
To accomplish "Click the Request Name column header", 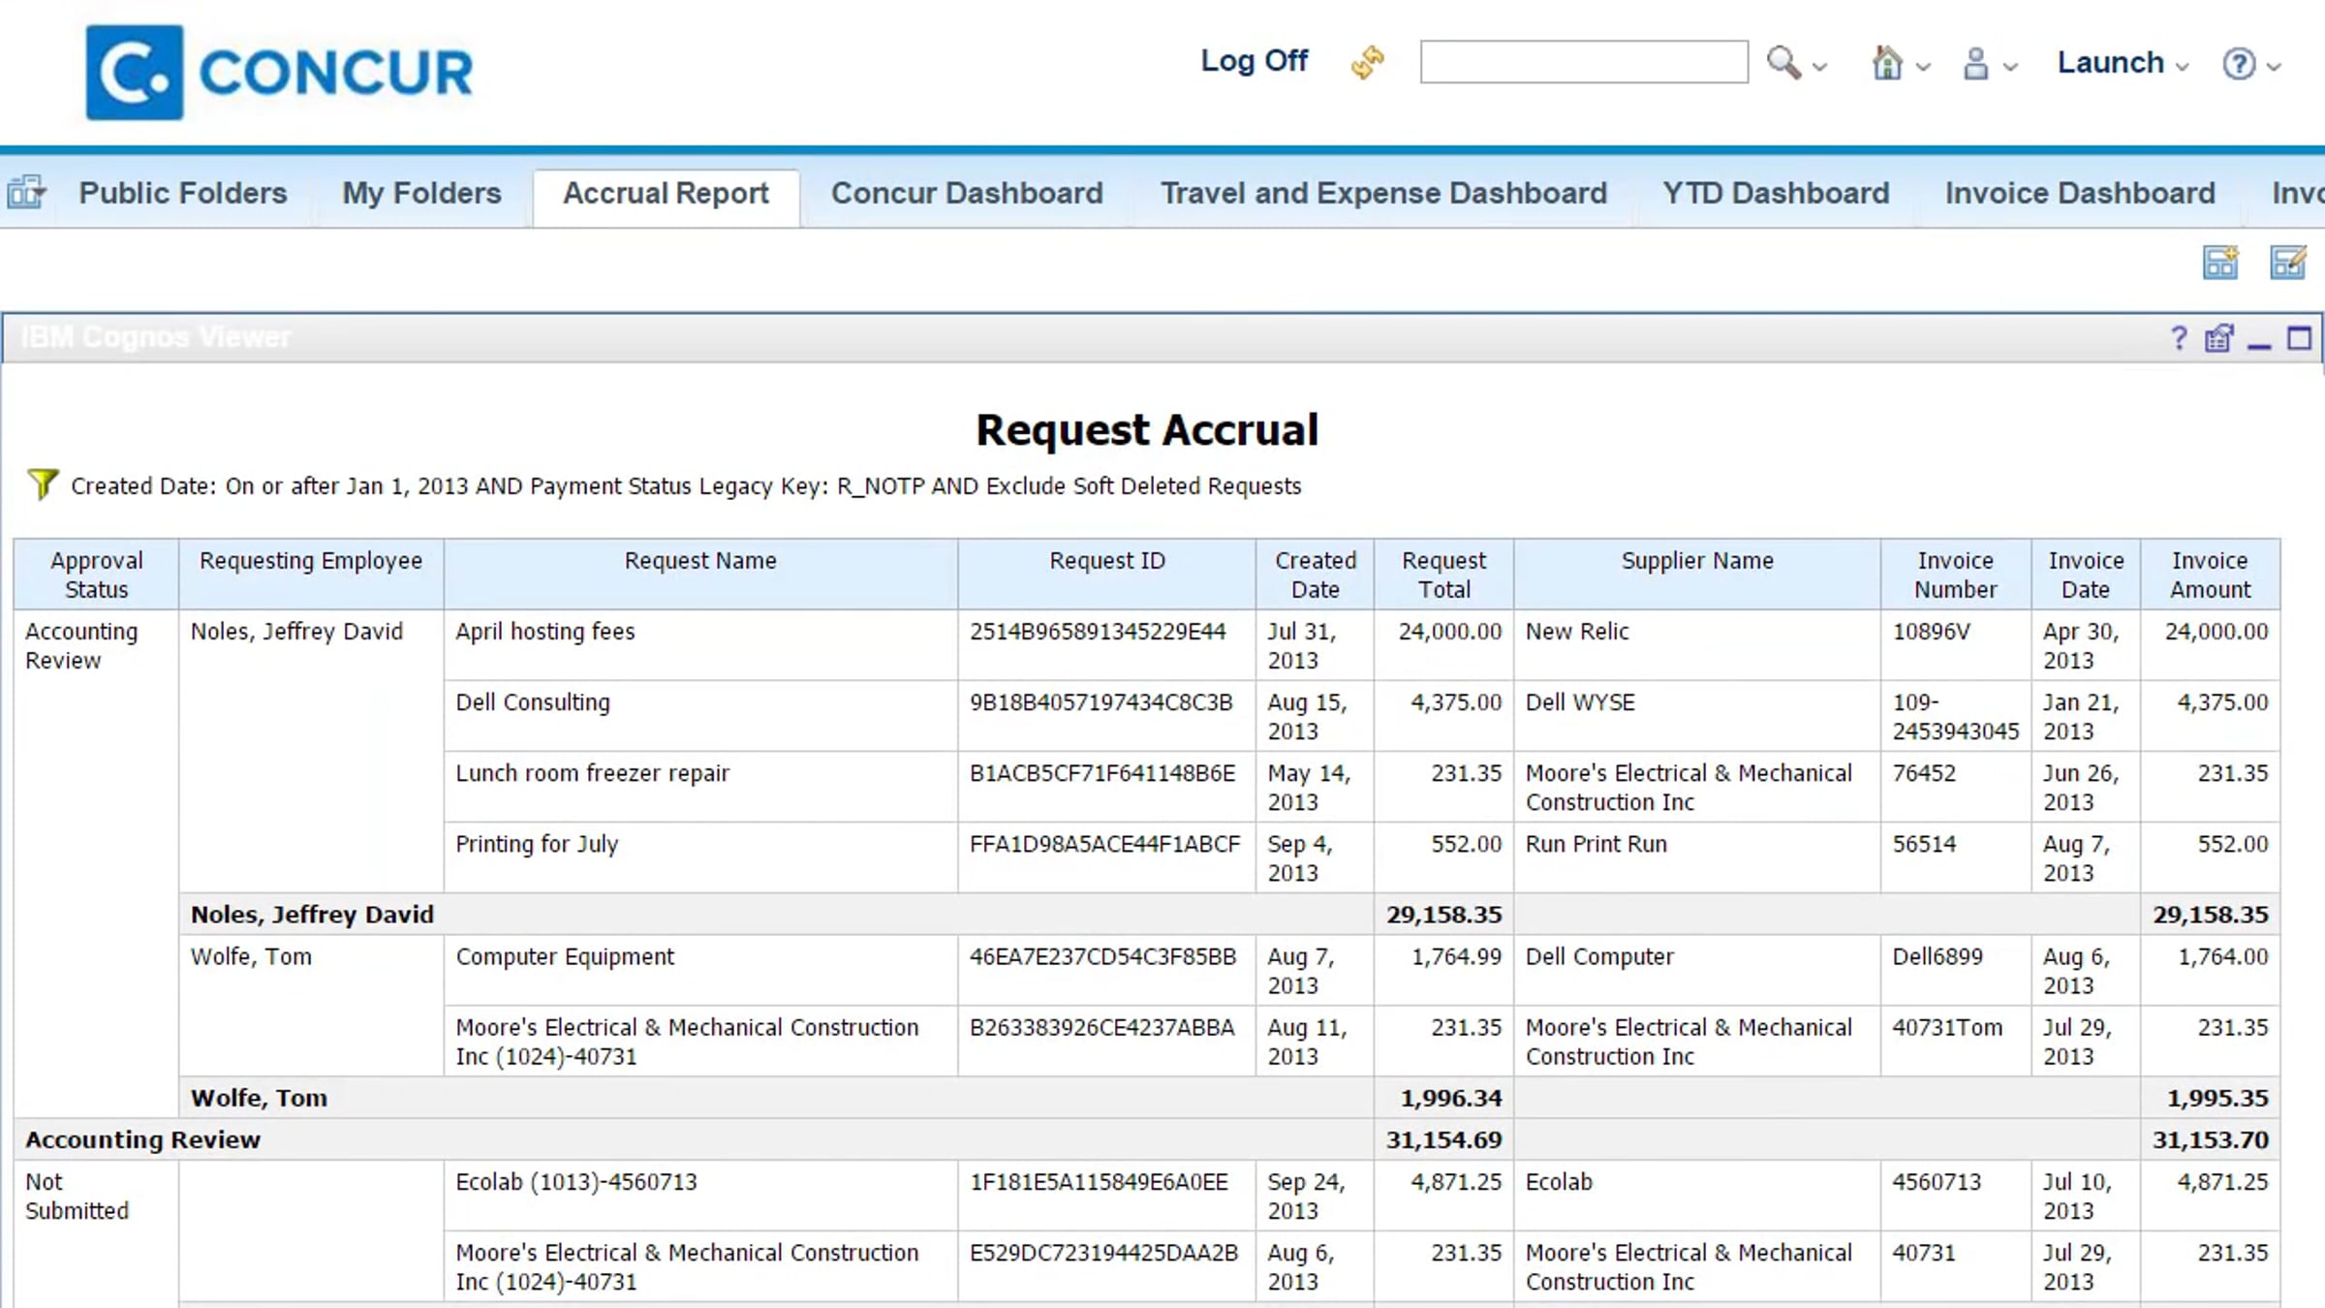I will tap(700, 575).
